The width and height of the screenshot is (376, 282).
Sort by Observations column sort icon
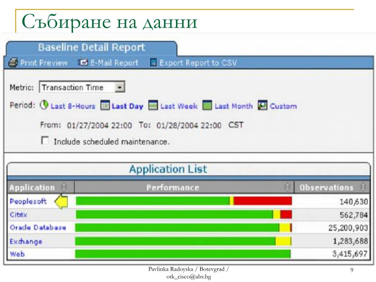[363, 187]
